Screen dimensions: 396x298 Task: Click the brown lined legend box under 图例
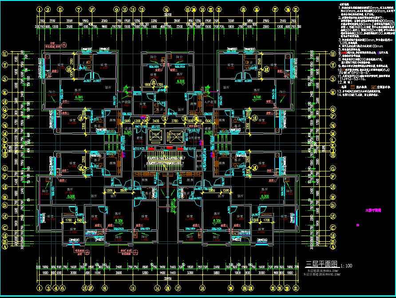click(353, 87)
